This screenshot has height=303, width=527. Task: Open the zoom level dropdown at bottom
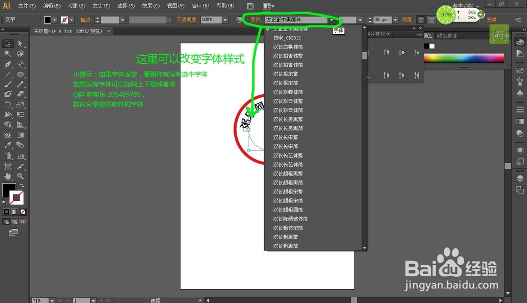coord(52,300)
